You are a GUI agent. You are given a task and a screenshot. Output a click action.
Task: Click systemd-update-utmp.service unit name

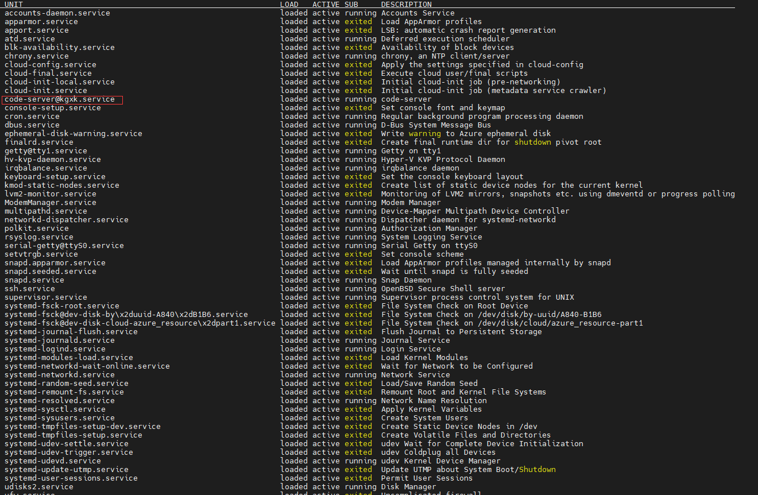pos(67,470)
